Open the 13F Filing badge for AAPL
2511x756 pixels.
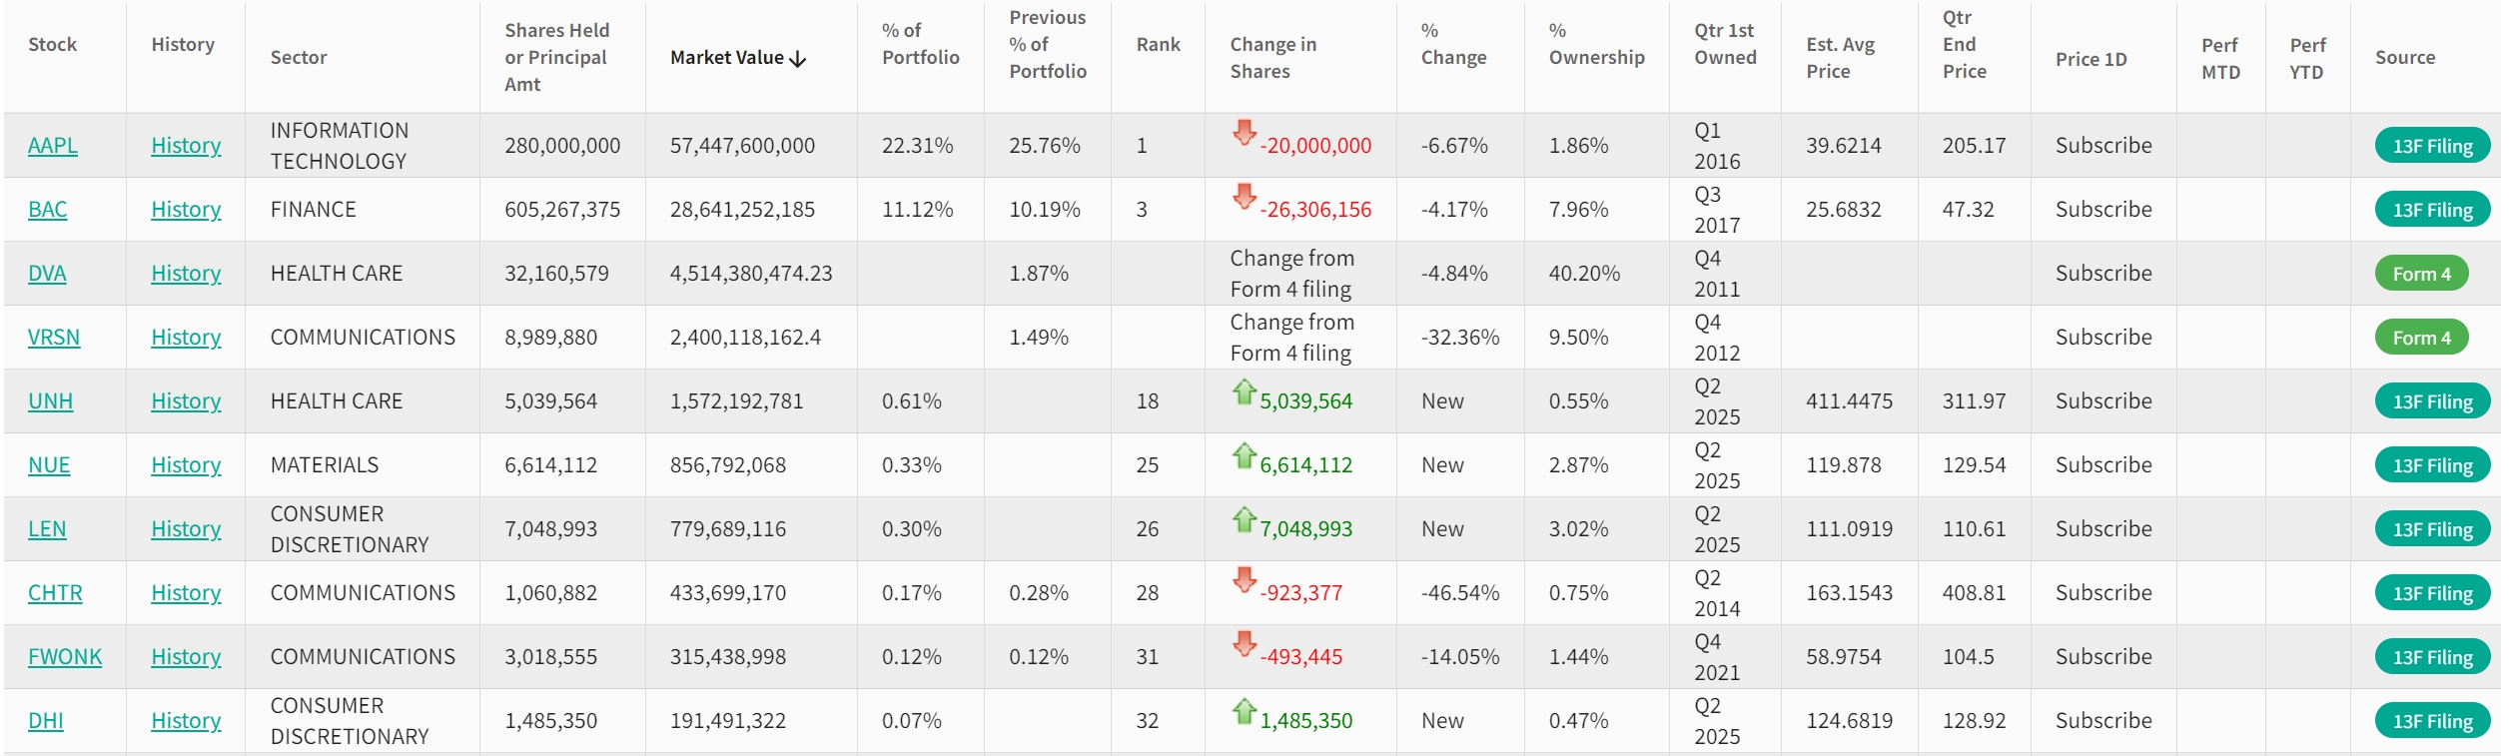click(2431, 146)
